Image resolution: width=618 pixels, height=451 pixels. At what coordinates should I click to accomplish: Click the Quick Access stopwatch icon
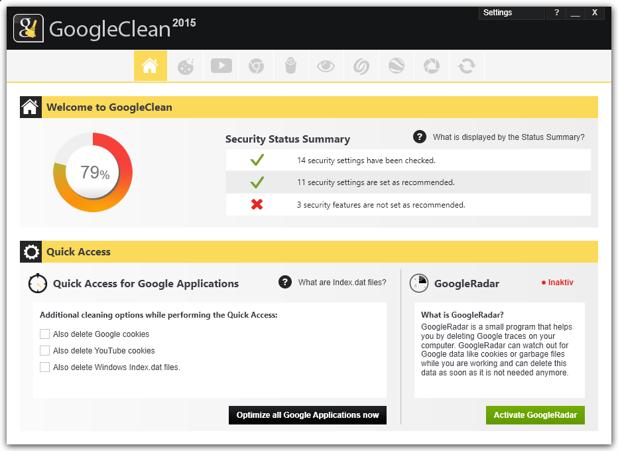[38, 283]
